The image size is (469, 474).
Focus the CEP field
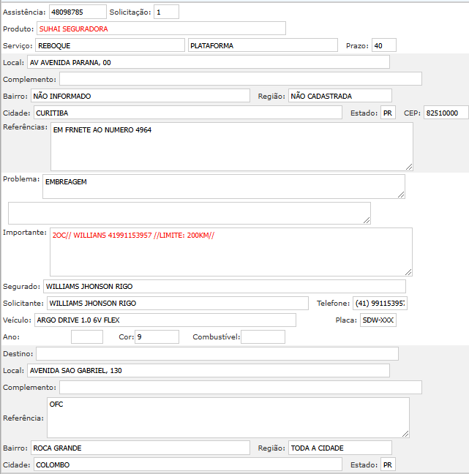446,113
